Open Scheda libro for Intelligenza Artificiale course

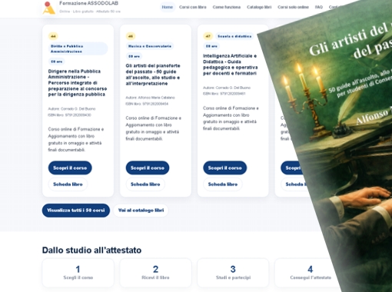[223, 184]
